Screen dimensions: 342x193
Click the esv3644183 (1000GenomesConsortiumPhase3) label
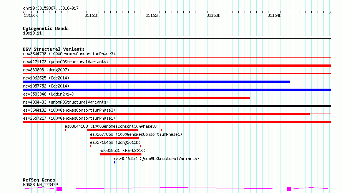(111, 126)
